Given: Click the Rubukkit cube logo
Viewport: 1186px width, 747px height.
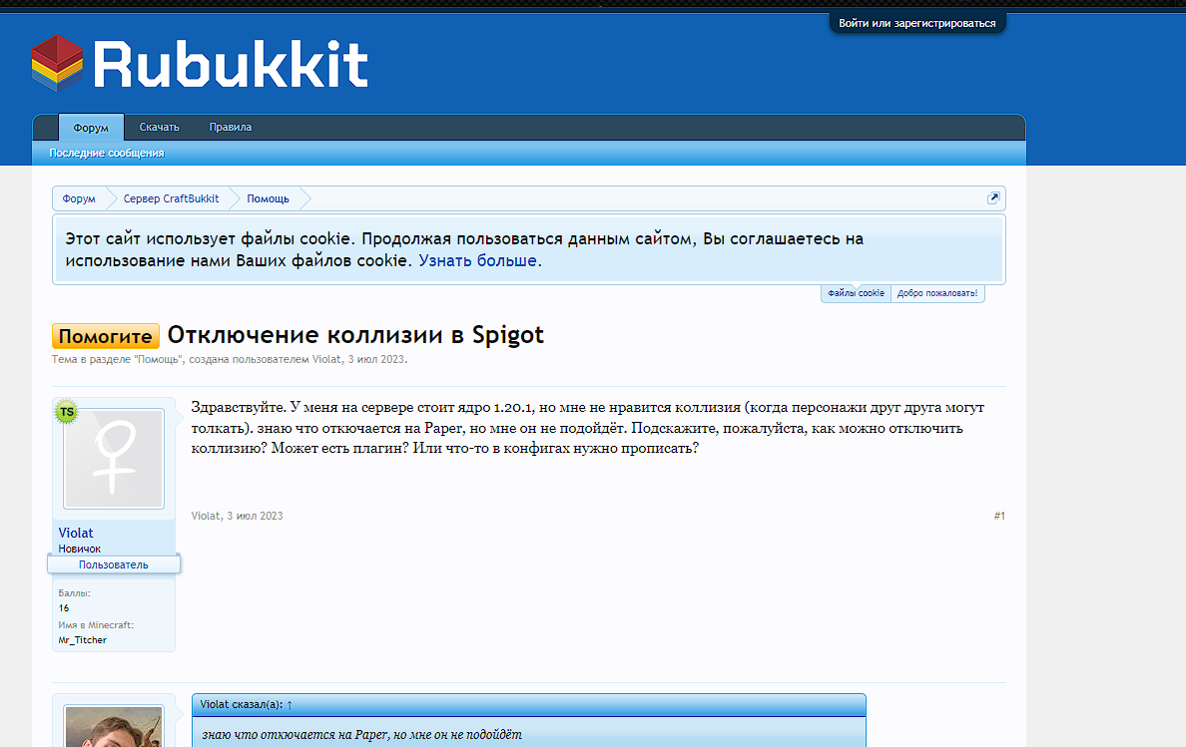Looking at the screenshot, I should 58,64.
